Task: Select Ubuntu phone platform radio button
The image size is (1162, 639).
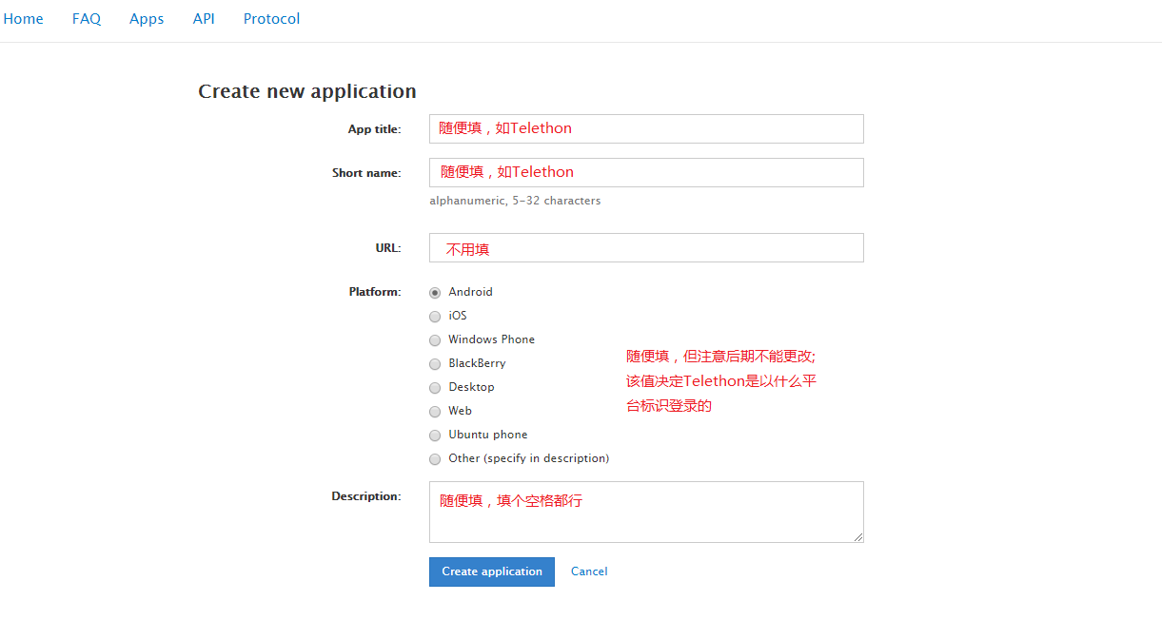Action: click(435, 436)
